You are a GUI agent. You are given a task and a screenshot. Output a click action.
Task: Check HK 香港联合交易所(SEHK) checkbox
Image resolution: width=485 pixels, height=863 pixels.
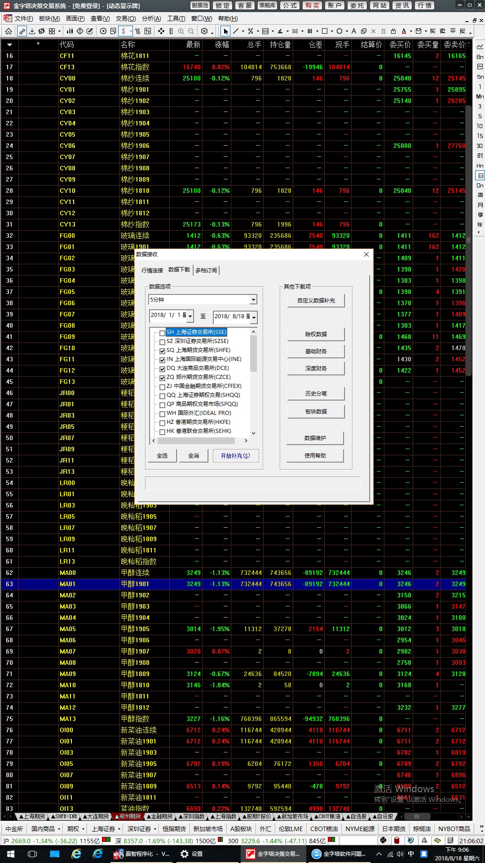(163, 432)
